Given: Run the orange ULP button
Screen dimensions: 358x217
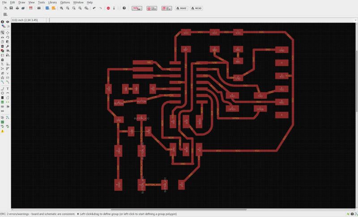Looking at the screenshot, I should tap(54, 8).
